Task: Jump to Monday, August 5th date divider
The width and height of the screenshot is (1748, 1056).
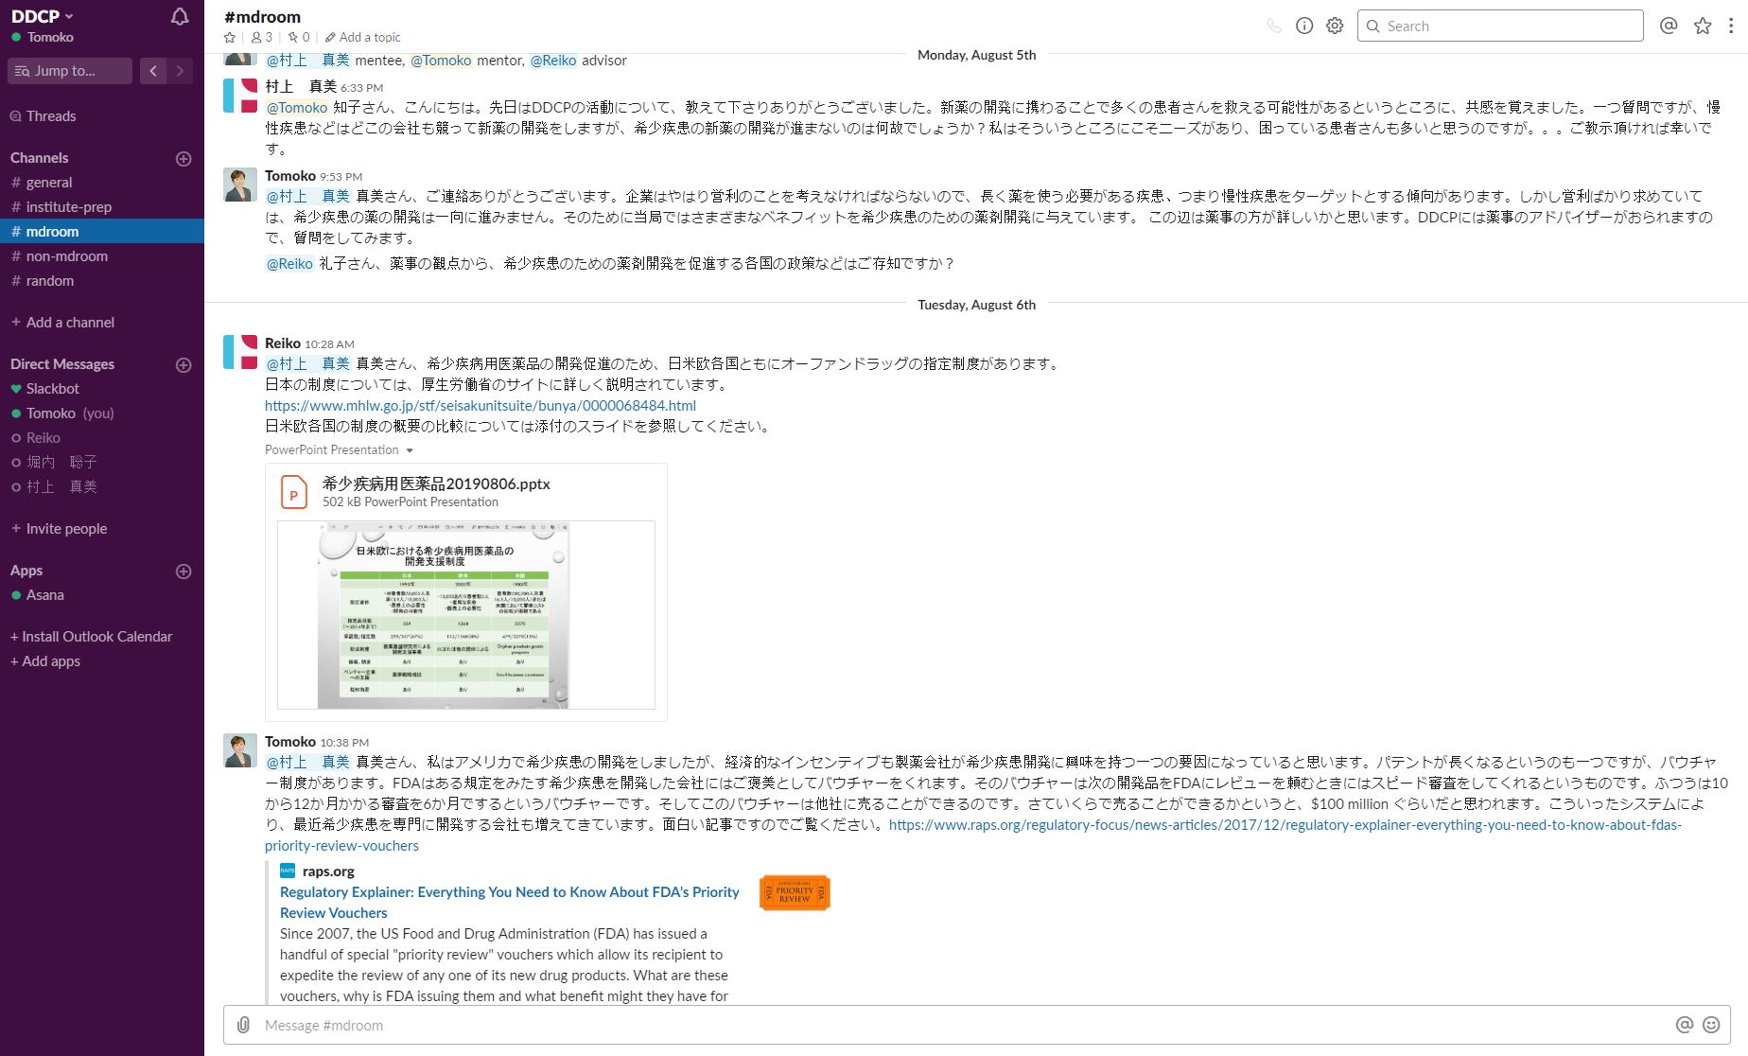Action: click(x=976, y=55)
